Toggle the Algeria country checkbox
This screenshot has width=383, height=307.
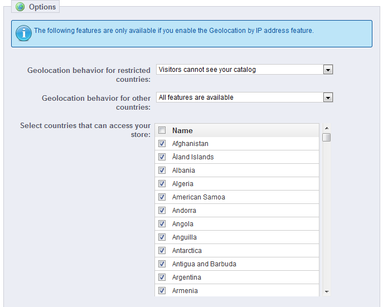162,184
